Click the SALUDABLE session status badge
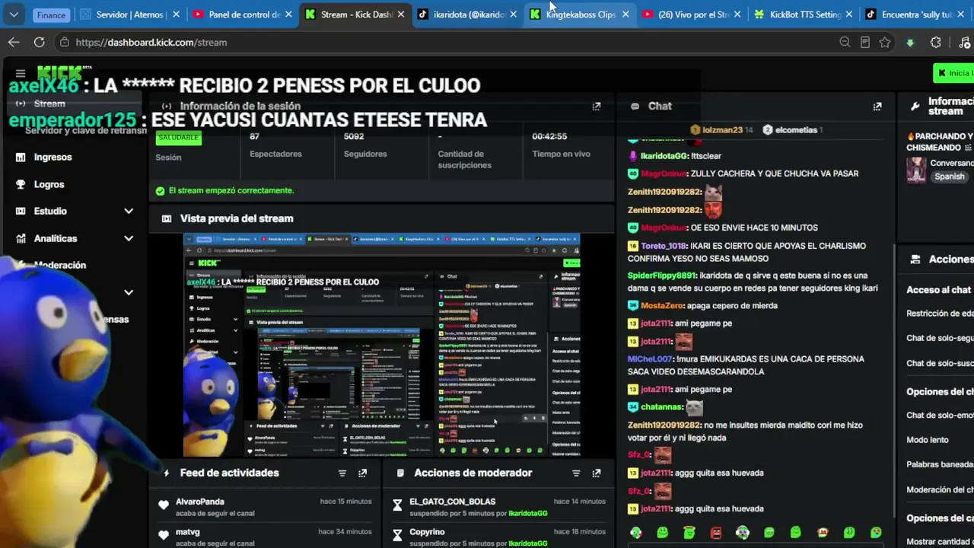This screenshot has height=548, width=974. click(178, 138)
